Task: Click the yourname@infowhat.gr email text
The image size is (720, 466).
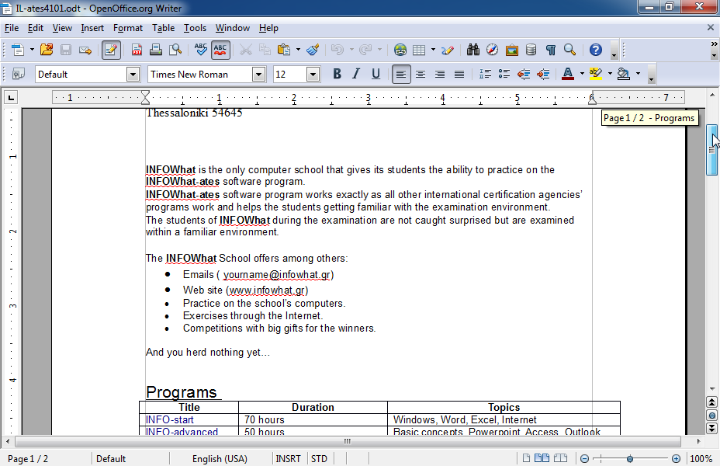Action: pyautogui.click(x=277, y=275)
